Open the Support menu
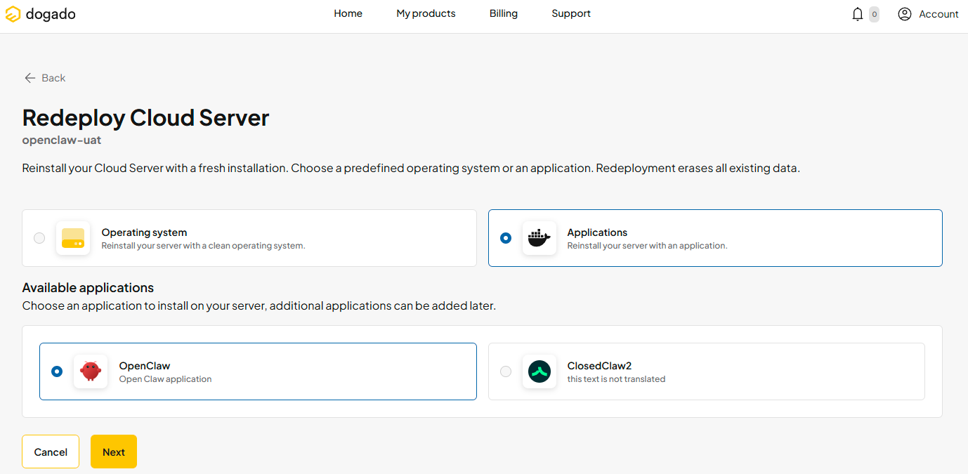This screenshot has height=474, width=968. (x=571, y=13)
